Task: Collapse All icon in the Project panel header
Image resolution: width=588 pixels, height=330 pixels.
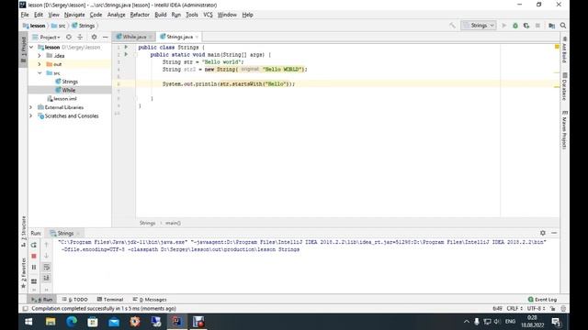Action: pos(80,37)
